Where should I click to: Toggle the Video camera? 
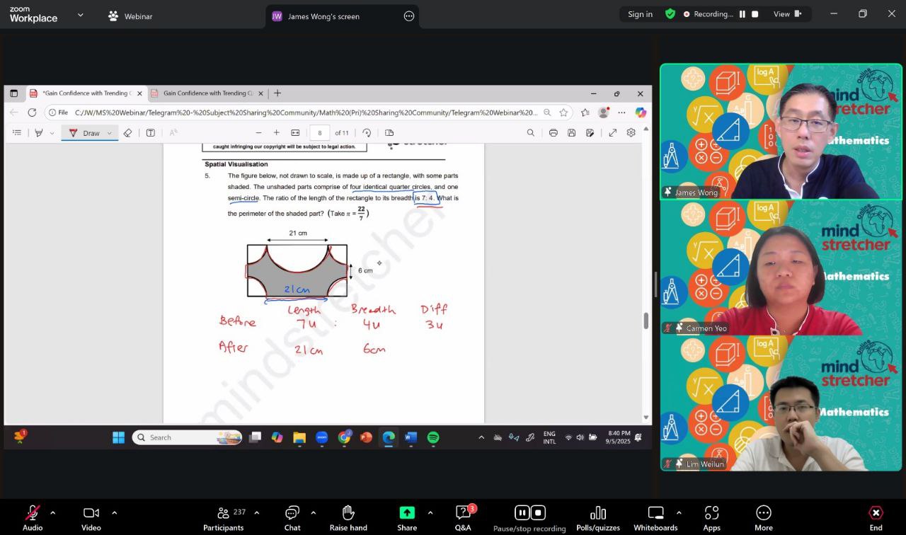coord(91,517)
